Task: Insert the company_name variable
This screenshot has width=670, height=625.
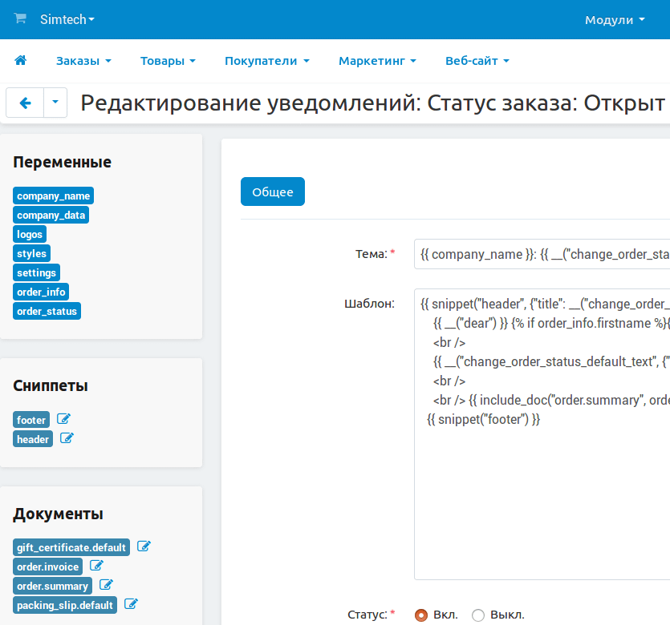Action: (53, 195)
